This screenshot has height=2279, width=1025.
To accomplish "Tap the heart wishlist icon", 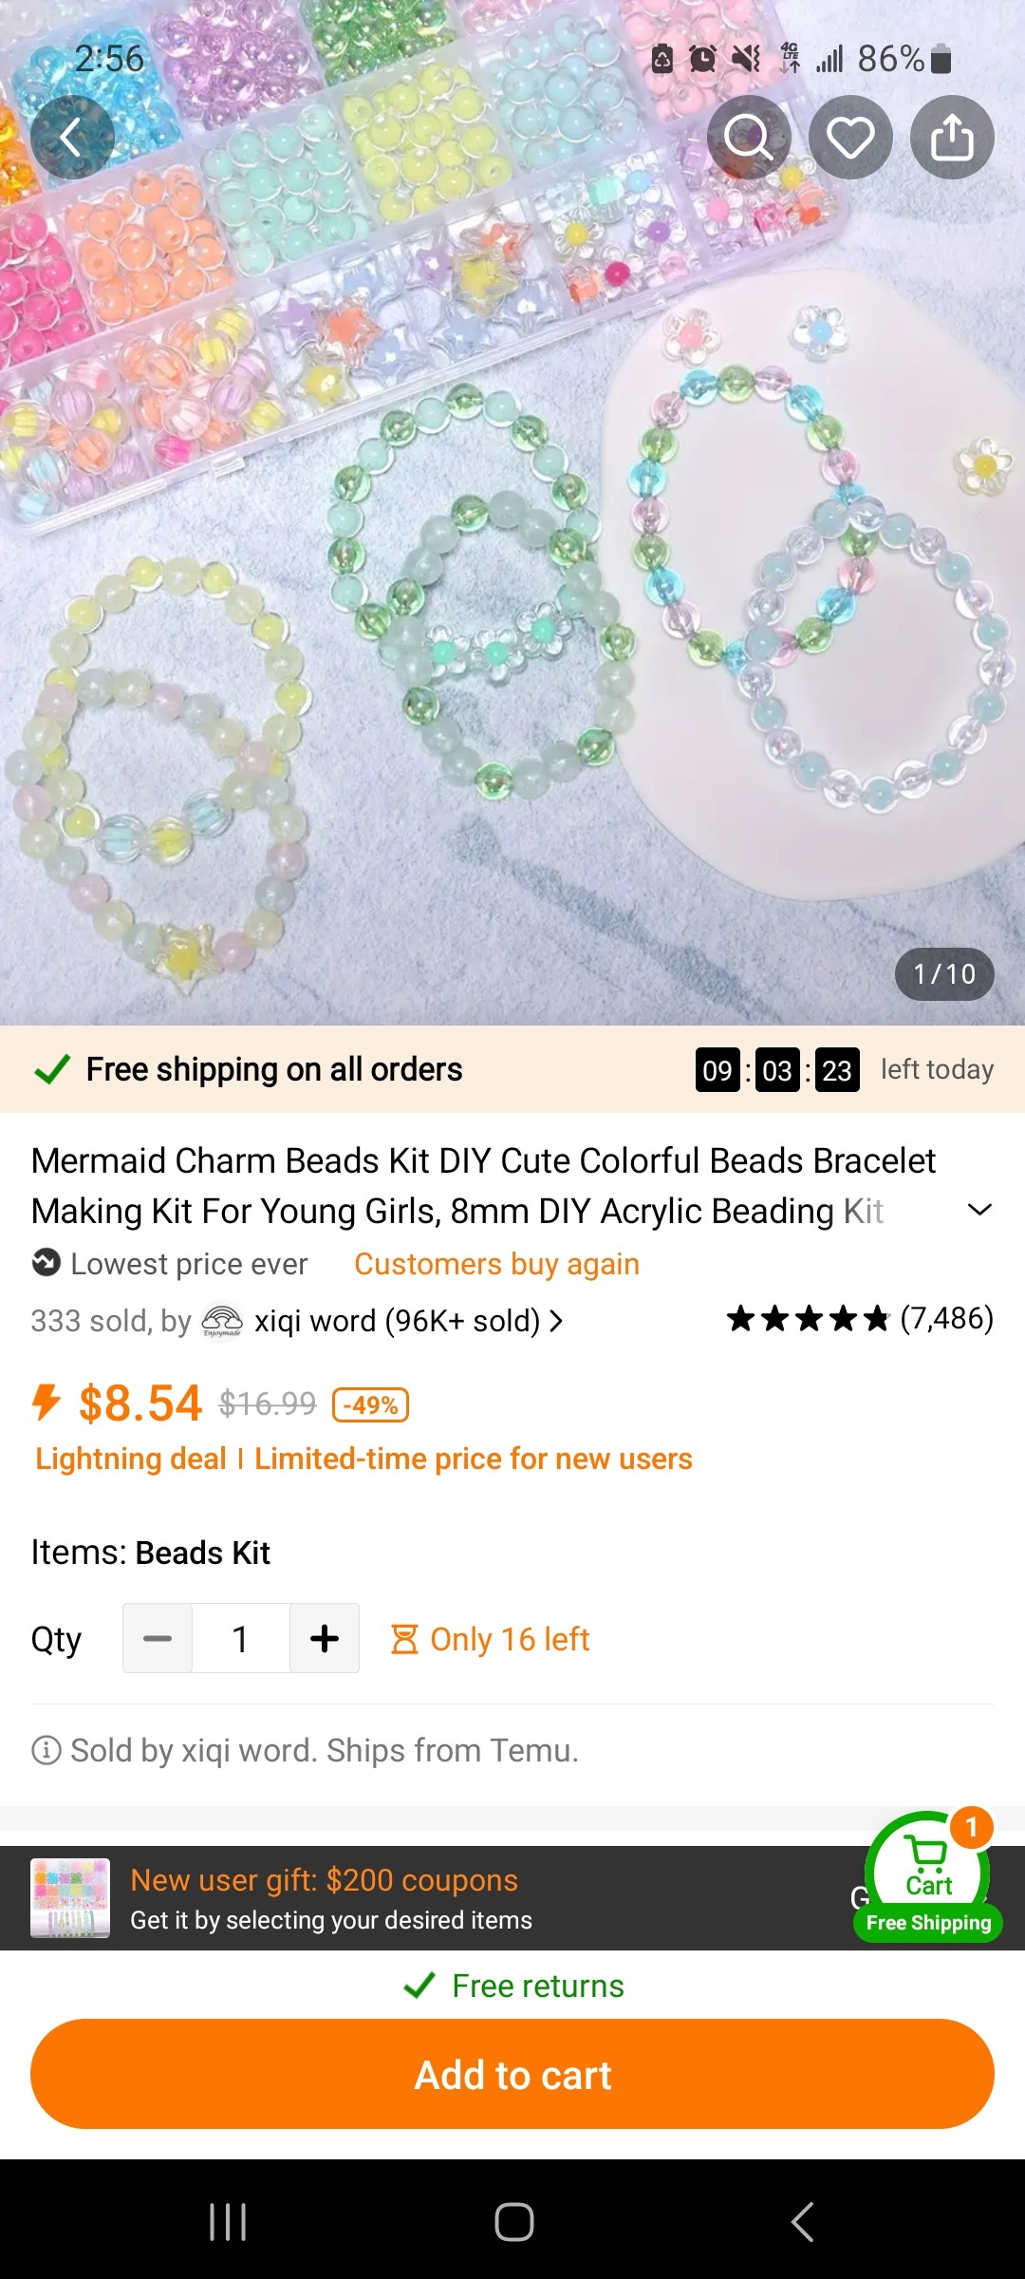I will point(850,138).
